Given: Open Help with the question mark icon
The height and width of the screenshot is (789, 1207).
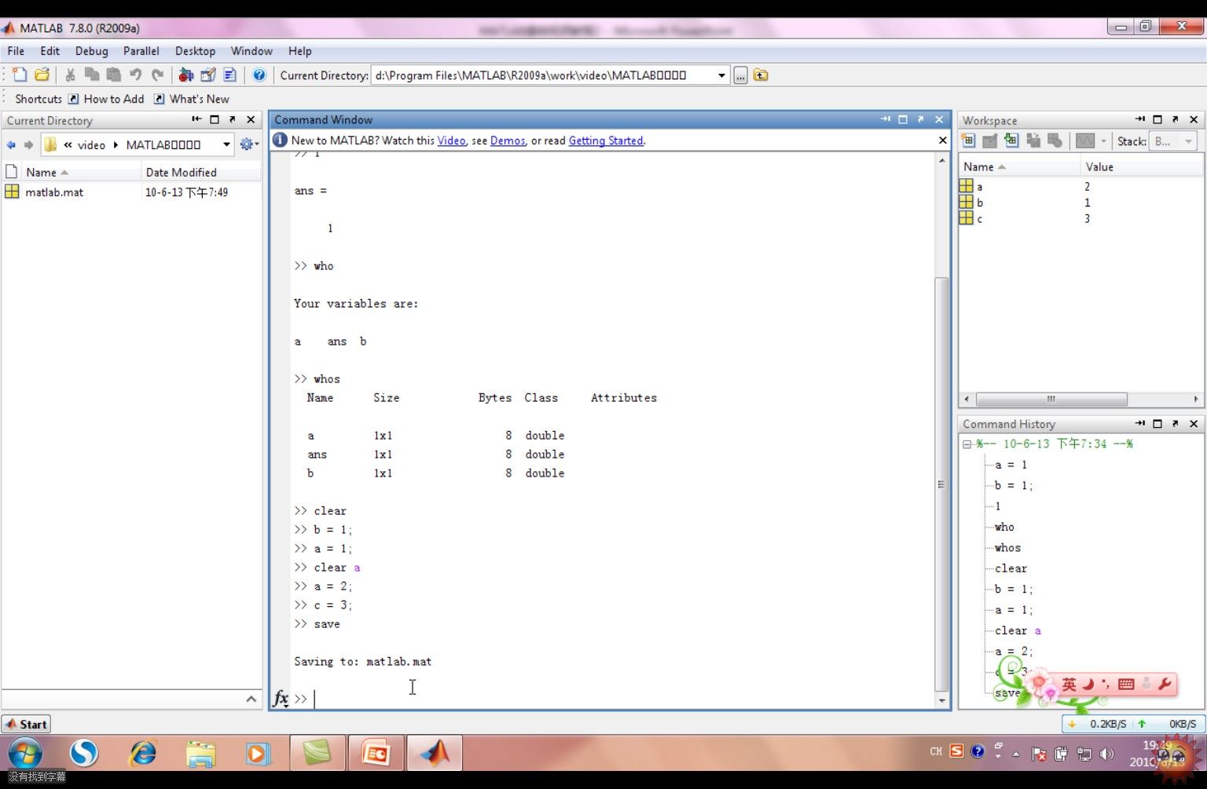Looking at the screenshot, I should (x=259, y=75).
